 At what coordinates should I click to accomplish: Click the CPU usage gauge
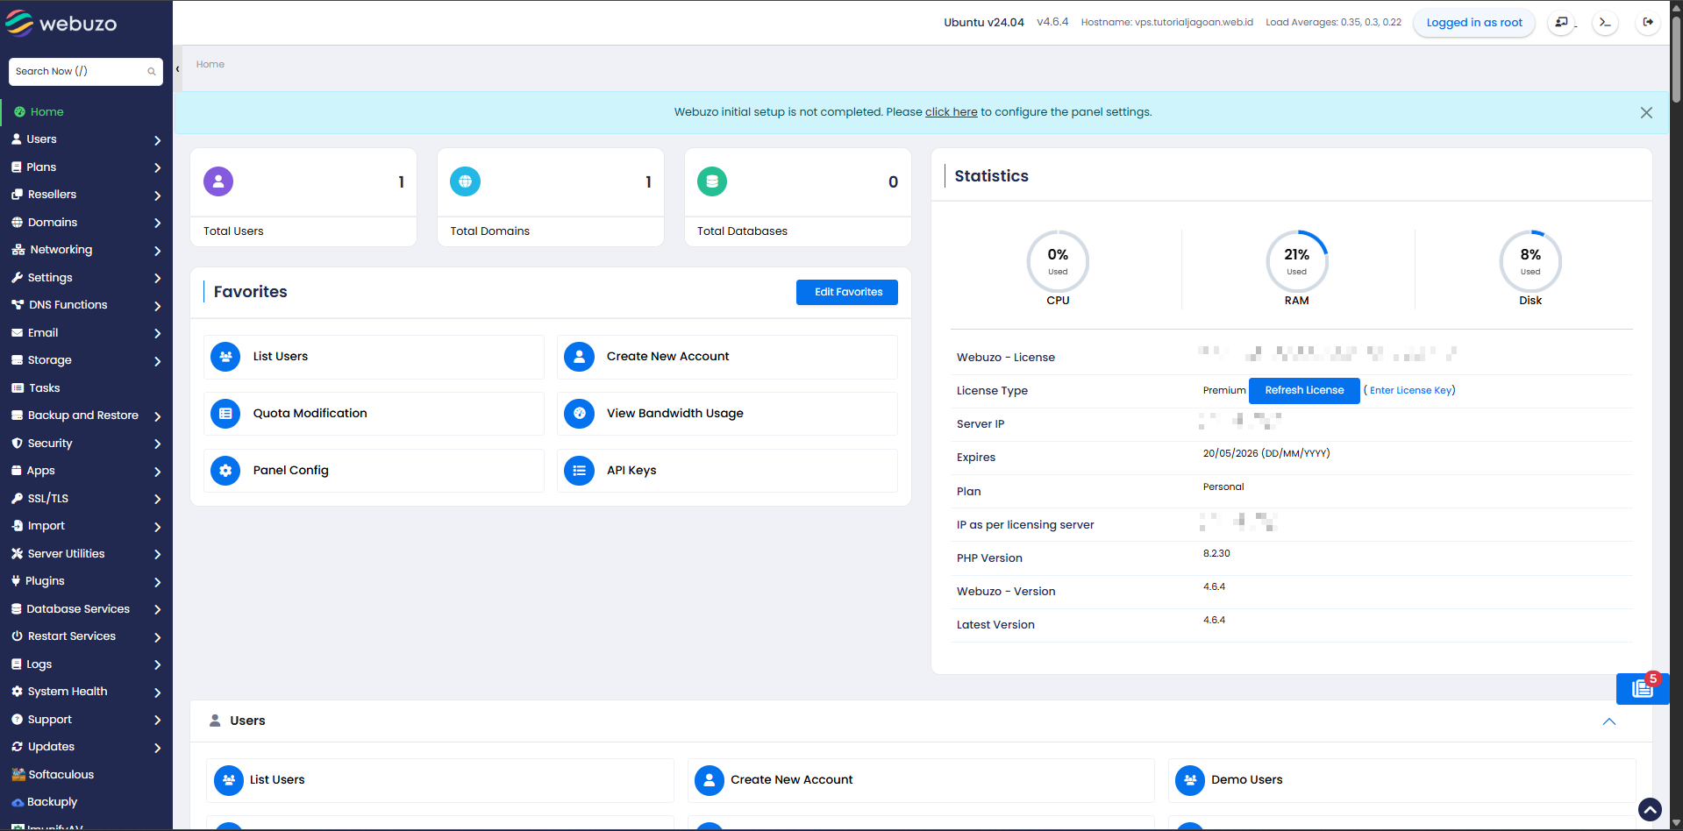[1058, 261]
